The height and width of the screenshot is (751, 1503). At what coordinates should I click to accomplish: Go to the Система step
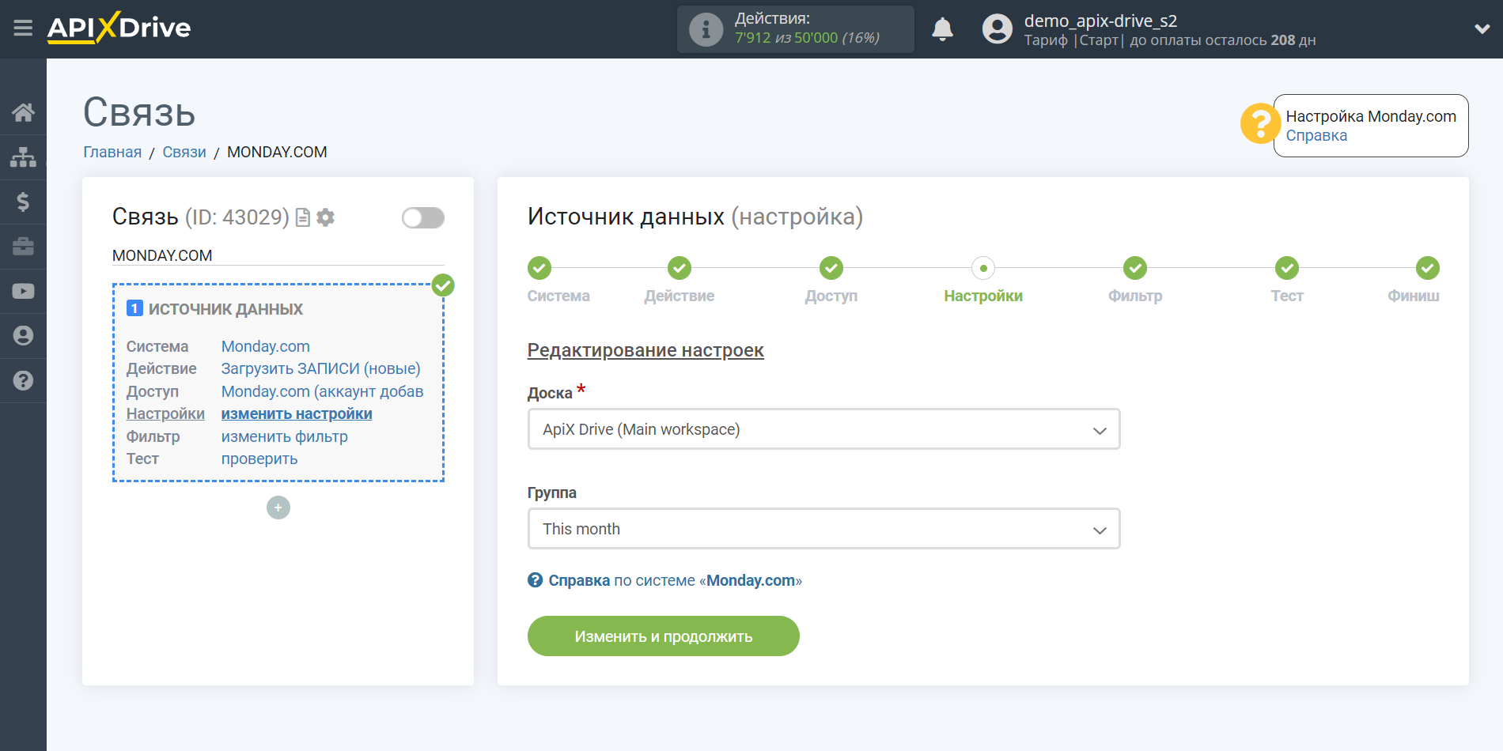pos(539,269)
